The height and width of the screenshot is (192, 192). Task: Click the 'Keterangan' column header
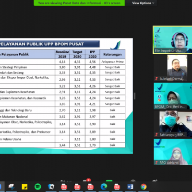coord(112,54)
